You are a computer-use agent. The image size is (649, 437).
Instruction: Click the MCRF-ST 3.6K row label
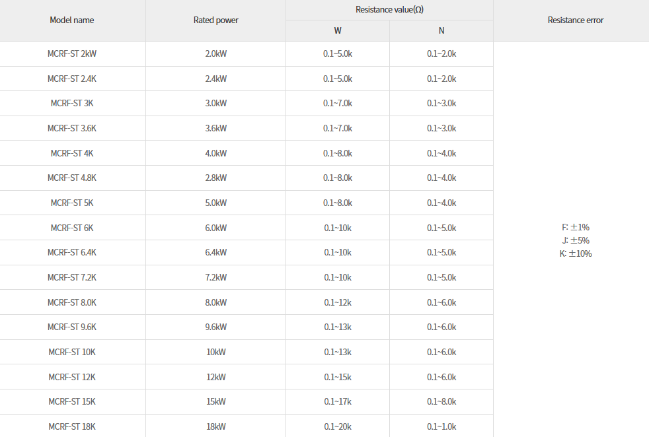point(72,128)
